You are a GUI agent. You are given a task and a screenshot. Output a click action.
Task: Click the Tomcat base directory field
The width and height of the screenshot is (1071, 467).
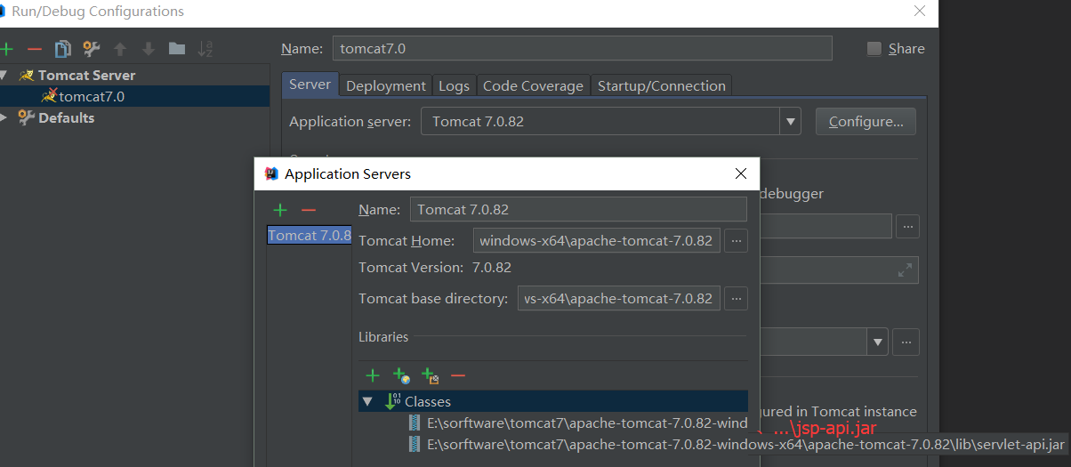click(x=618, y=298)
